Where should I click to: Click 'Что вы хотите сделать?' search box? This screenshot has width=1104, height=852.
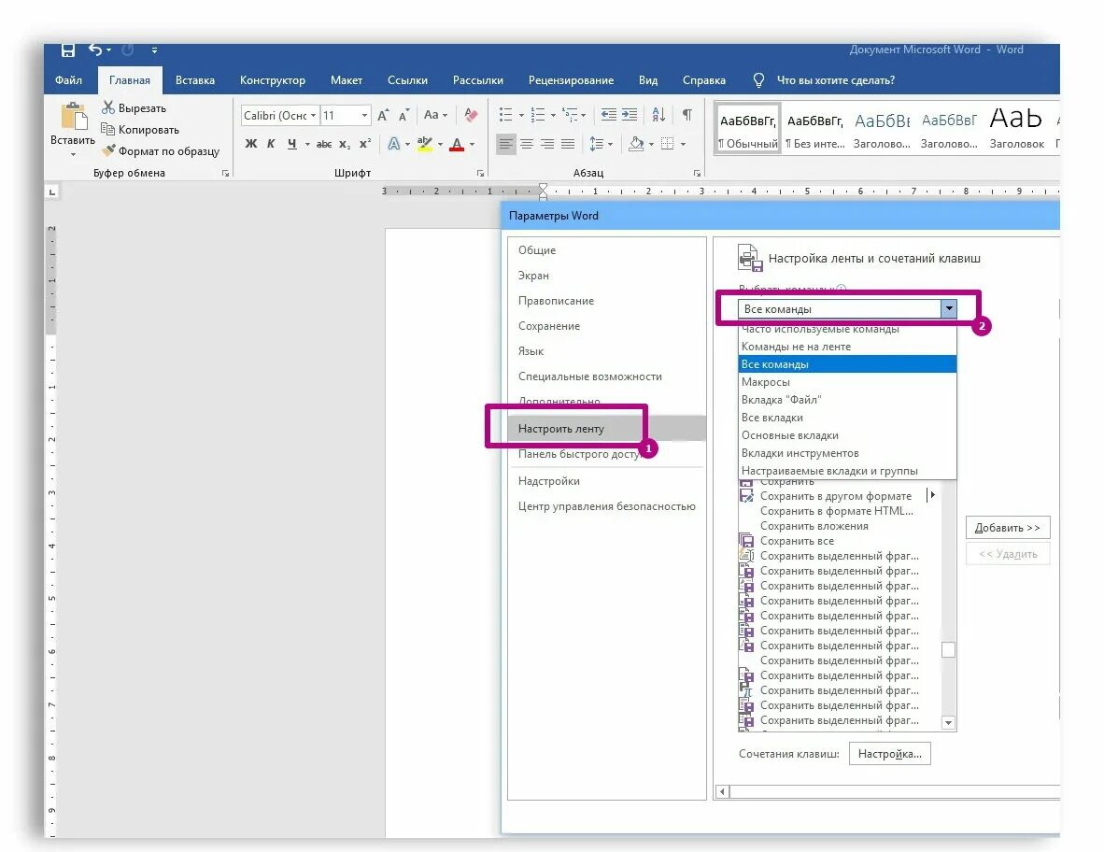tap(835, 80)
